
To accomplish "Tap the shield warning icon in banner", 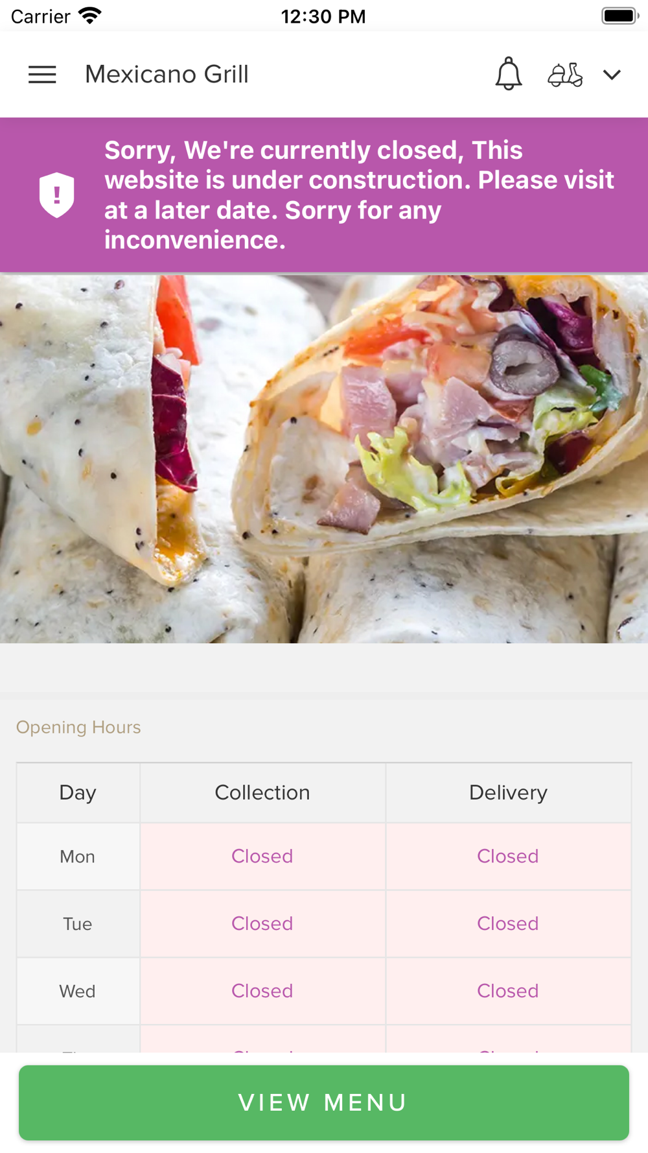I will [x=57, y=195].
